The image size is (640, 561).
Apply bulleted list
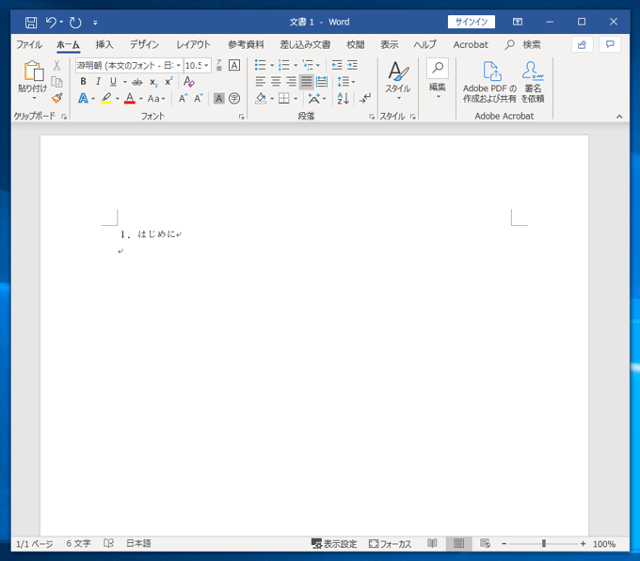[x=260, y=65]
